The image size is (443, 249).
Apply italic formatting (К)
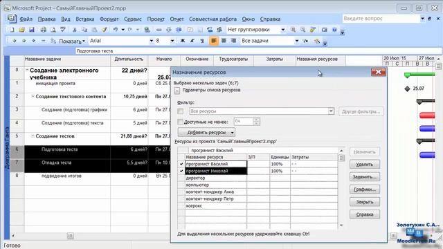pos(192,41)
